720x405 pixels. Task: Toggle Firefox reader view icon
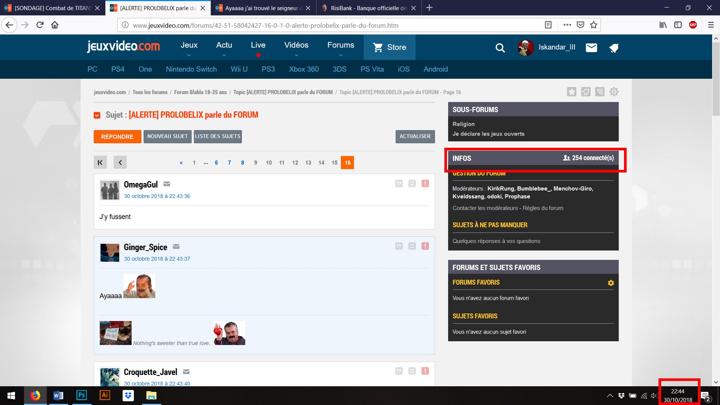pos(548,25)
